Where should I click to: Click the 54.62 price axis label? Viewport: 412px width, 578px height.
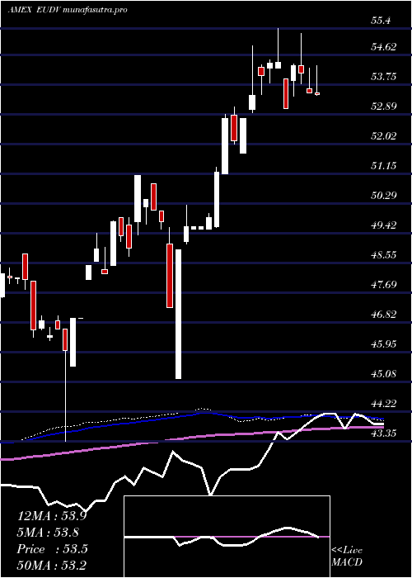[384, 47]
